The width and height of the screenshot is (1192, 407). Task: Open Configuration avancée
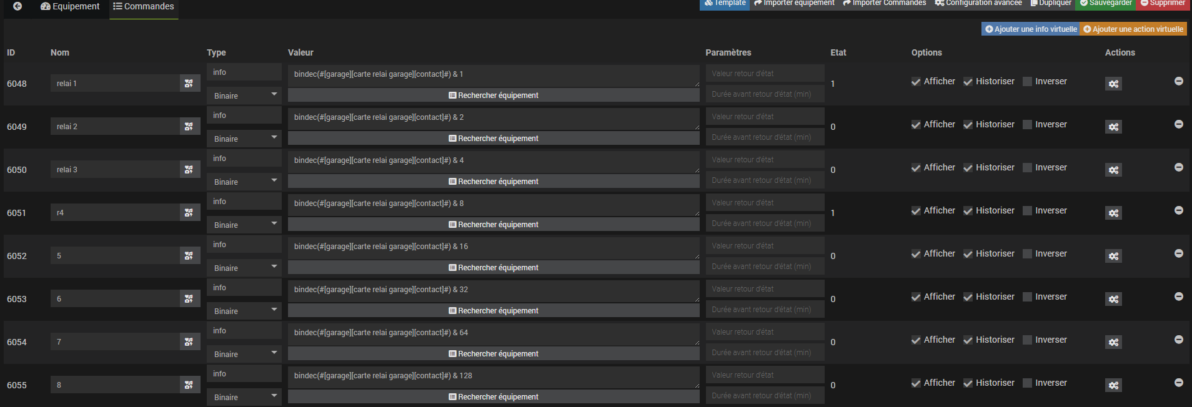coord(978,4)
